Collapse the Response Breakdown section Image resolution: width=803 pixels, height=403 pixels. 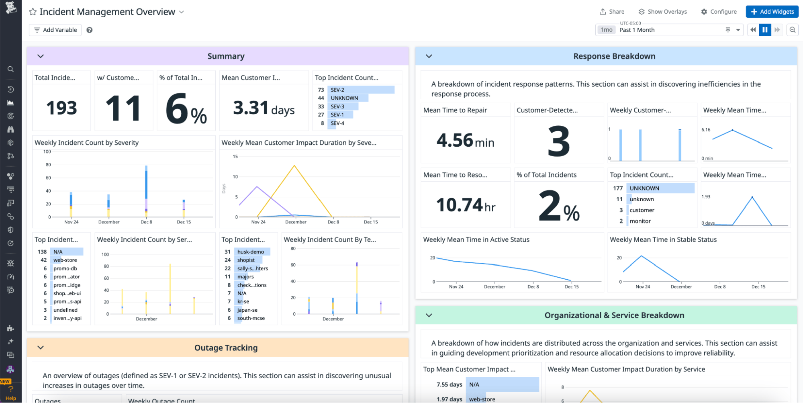(x=429, y=56)
